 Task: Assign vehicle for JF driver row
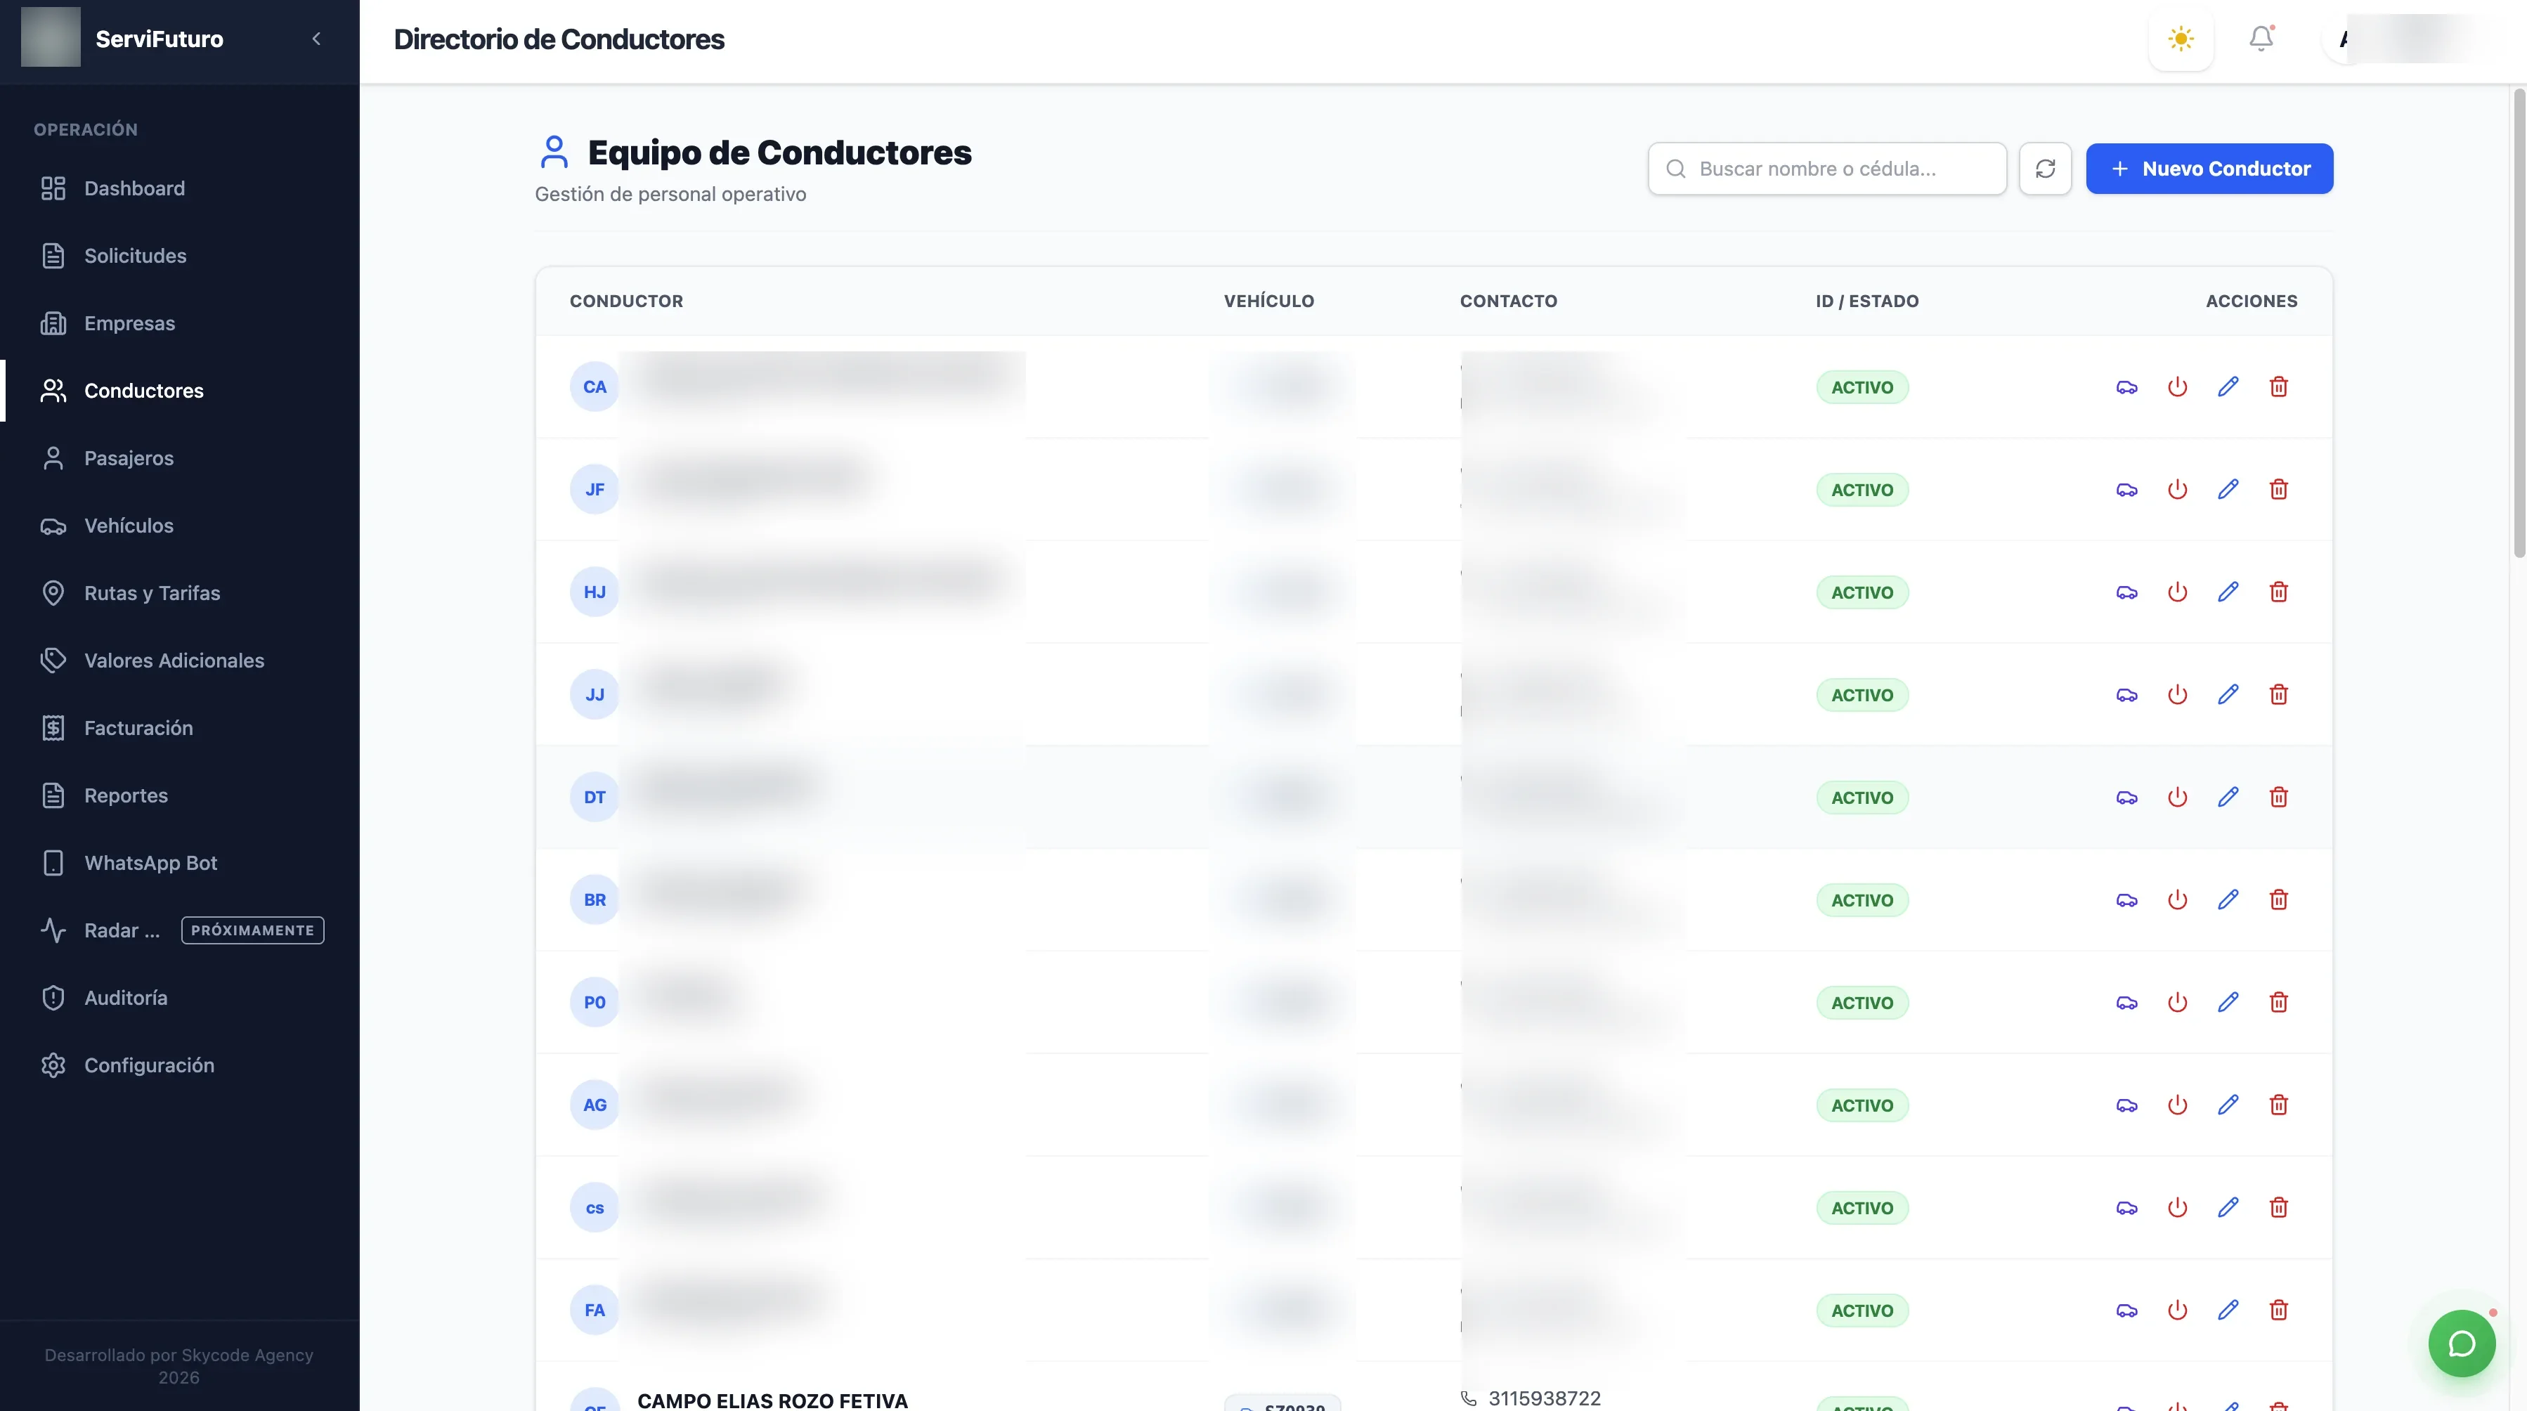point(2126,490)
